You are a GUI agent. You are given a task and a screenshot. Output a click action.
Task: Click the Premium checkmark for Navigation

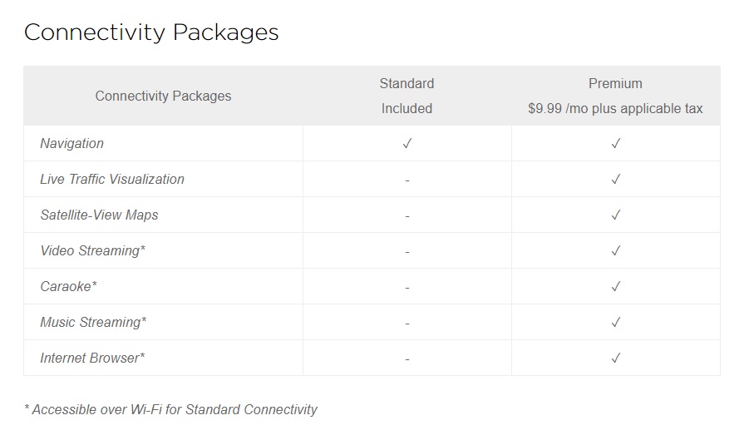pyautogui.click(x=616, y=143)
